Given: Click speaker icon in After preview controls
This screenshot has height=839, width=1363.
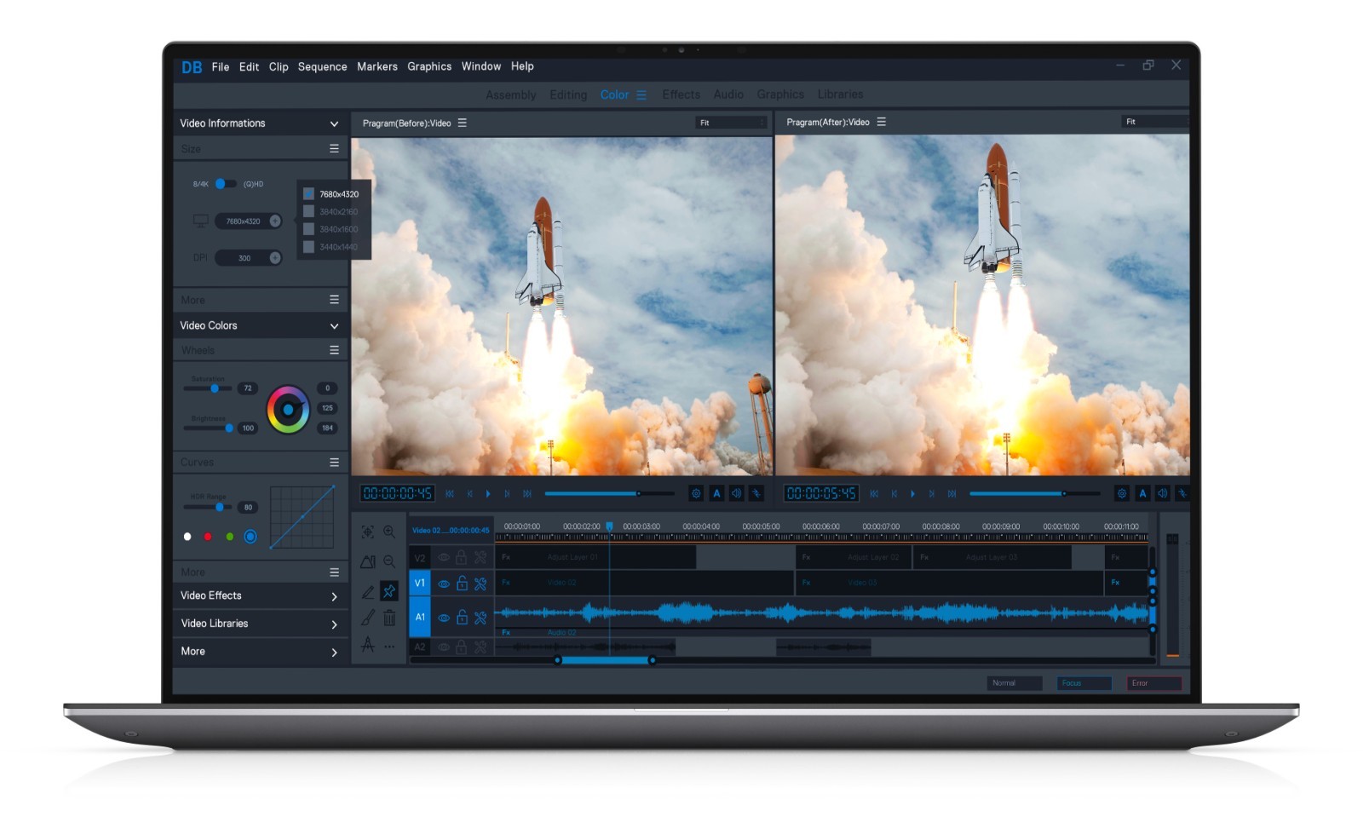Looking at the screenshot, I should [x=1162, y=493].
